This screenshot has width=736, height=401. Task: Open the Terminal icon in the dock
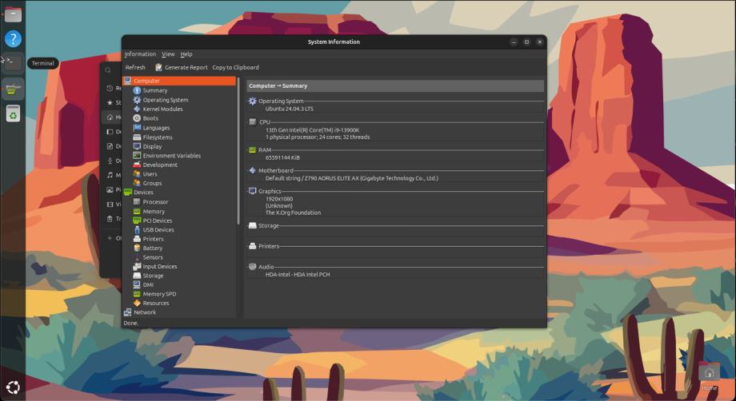[x=13, y=63]
